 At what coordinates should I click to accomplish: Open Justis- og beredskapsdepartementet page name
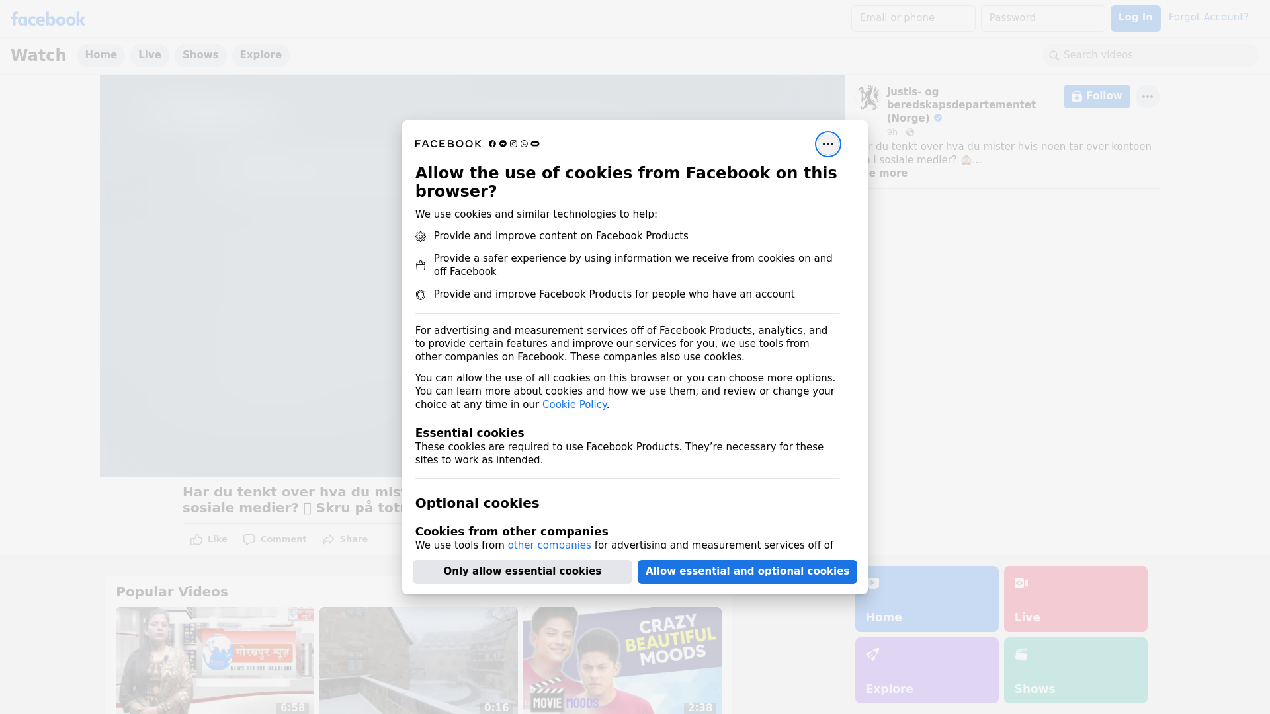(x=961, y=105)
